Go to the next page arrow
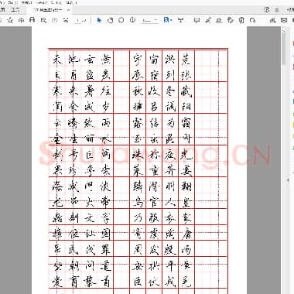 [66, 20]
